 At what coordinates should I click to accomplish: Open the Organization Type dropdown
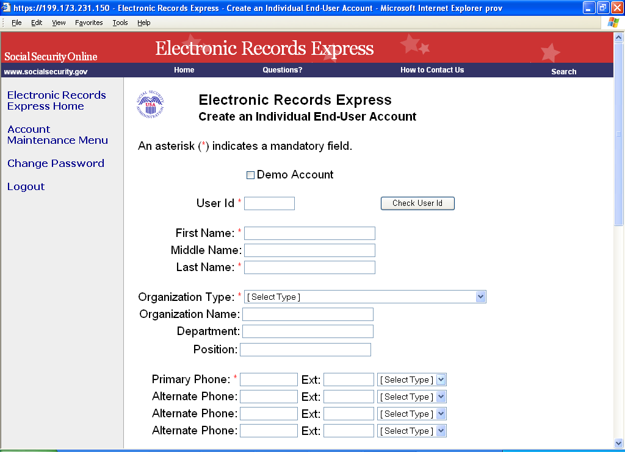point(365,297)
